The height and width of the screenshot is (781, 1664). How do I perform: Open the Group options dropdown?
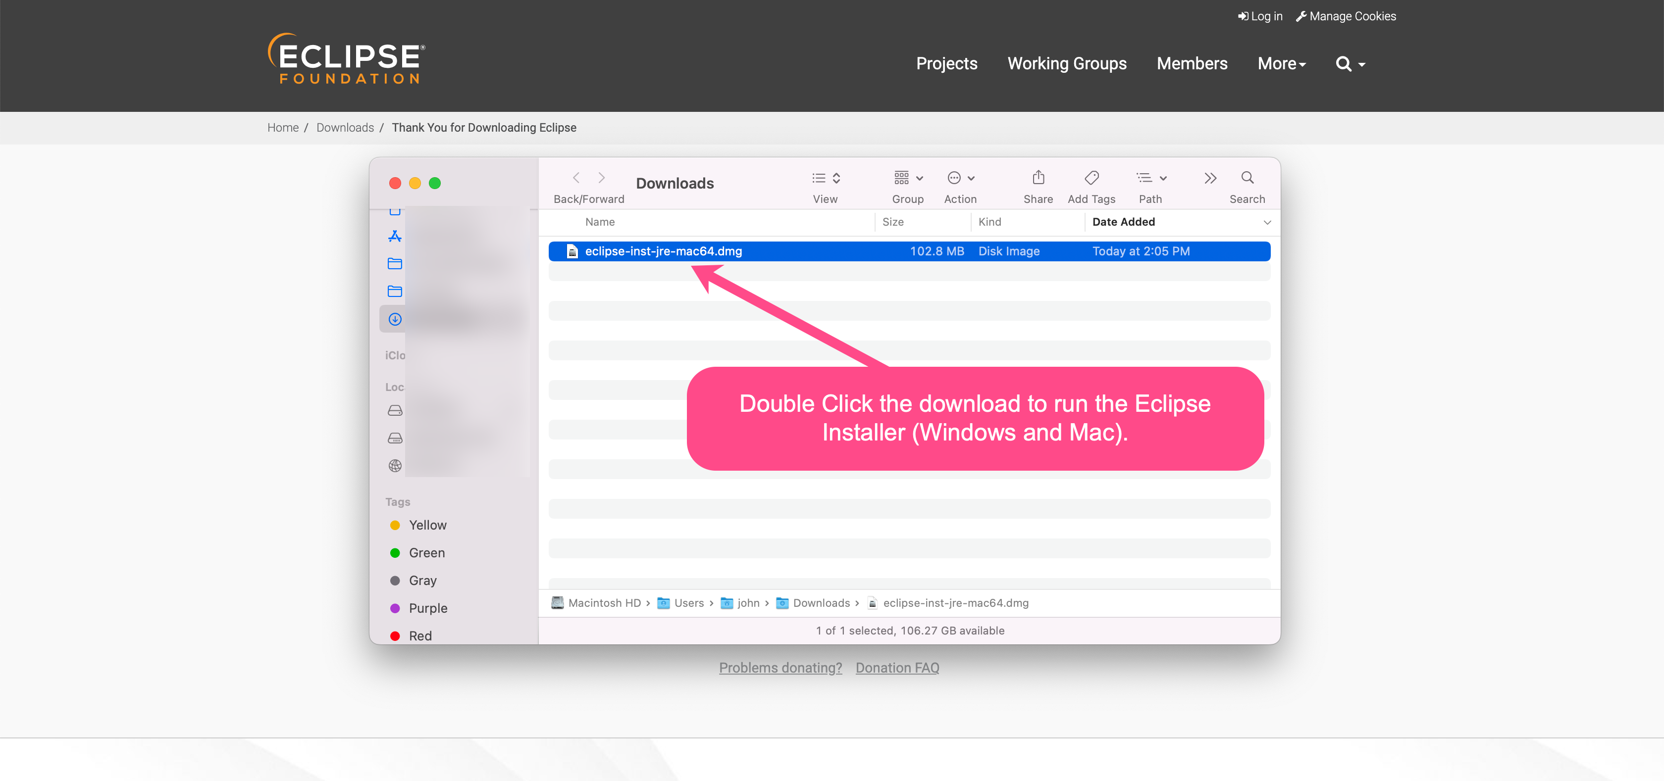[x=908, y=178]
